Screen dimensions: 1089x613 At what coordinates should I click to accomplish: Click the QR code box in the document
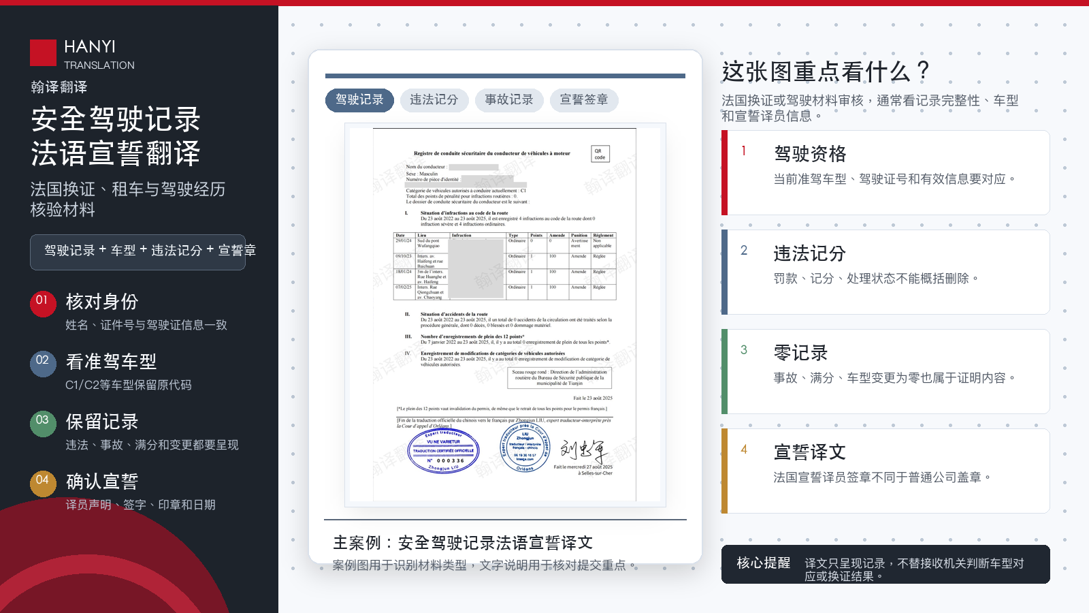(x=600, y=153)
